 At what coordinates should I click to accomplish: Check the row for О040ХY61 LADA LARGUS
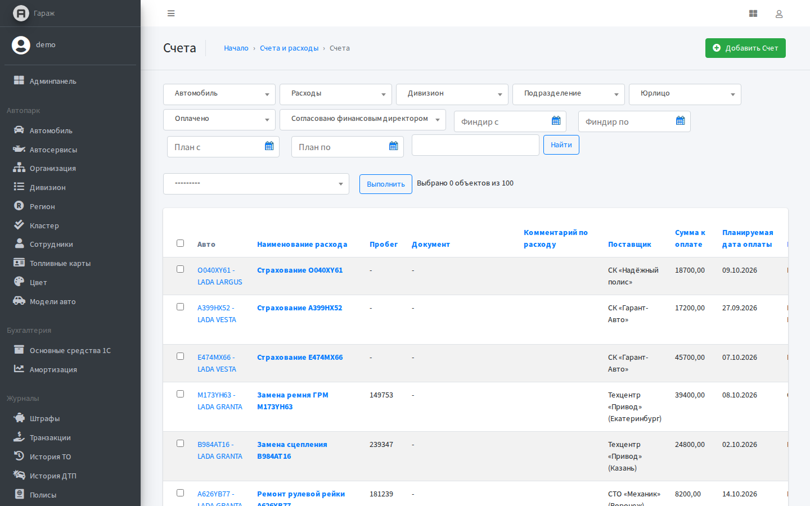coord(180,269)
